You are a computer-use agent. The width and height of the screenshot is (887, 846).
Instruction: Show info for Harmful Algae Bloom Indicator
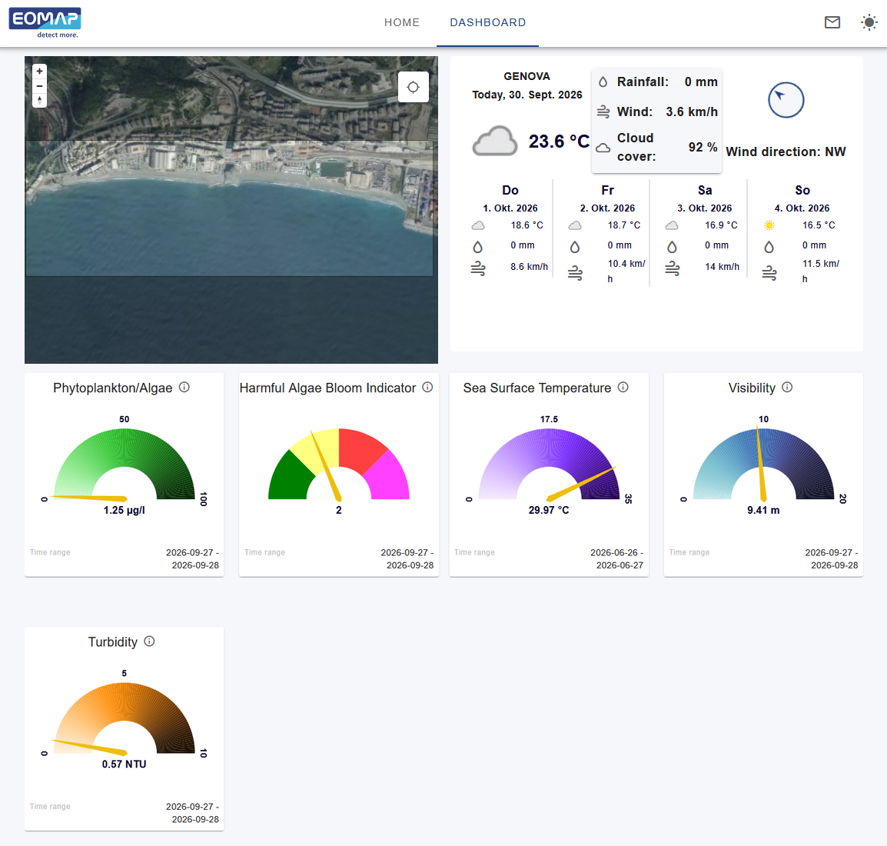pos(427,387)
